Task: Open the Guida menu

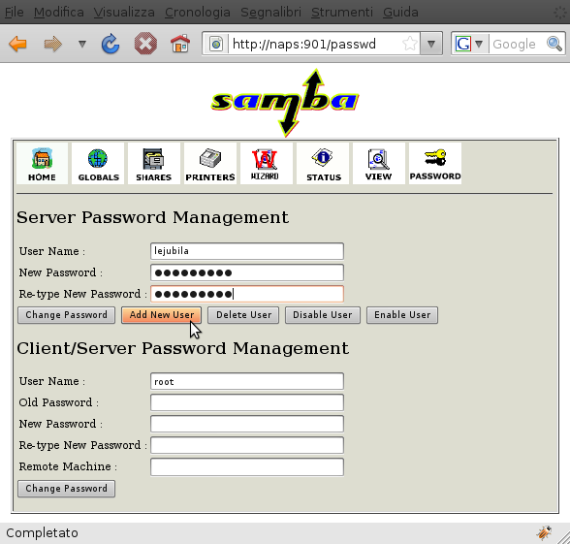Action: [400, 12]
